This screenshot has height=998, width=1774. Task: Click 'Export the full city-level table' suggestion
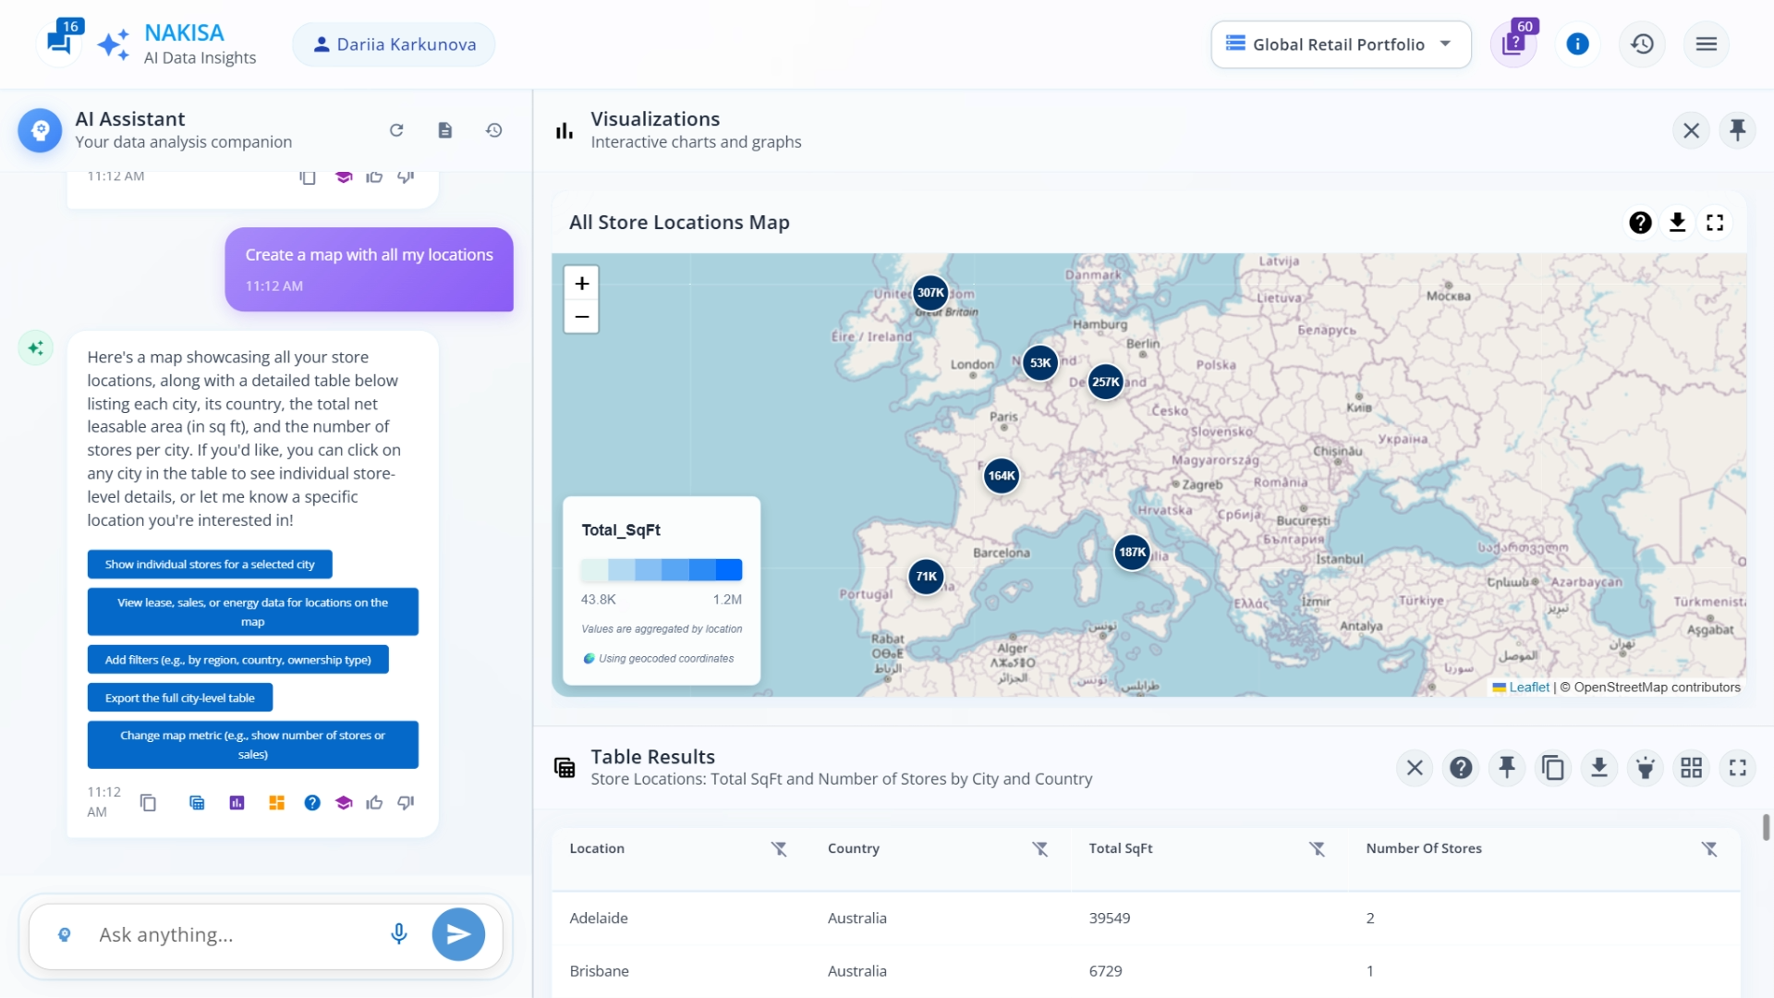(180, 698)
